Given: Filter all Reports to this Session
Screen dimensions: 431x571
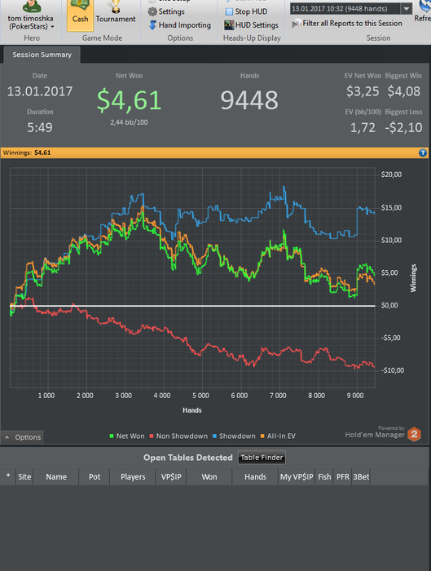Looking at the screenshot, I should point(347,24).
